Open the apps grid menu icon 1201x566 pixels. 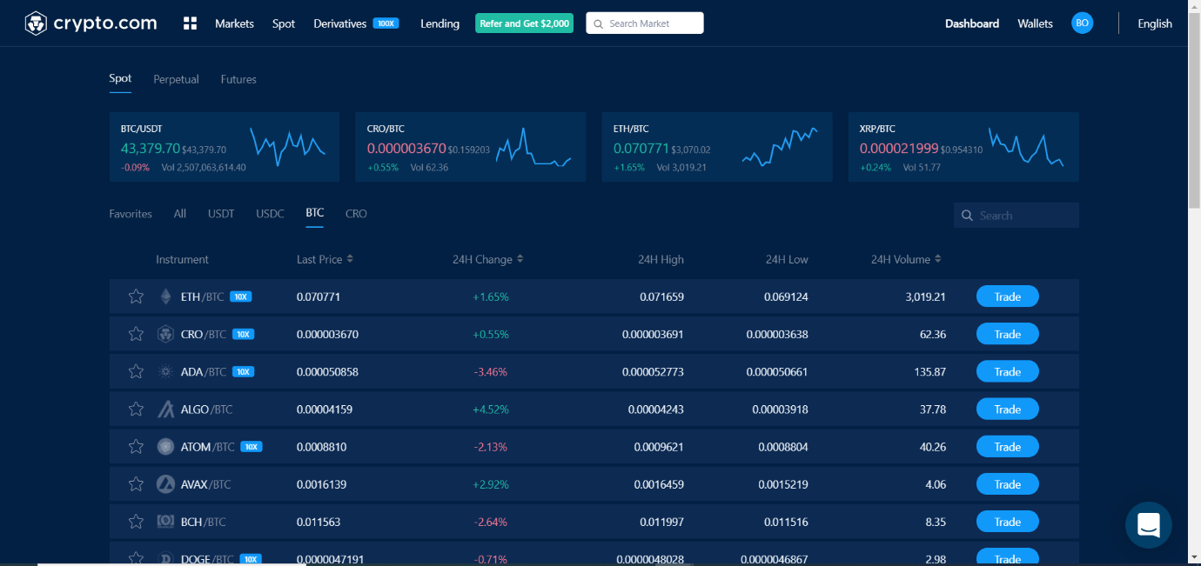[x=190, y=23]
